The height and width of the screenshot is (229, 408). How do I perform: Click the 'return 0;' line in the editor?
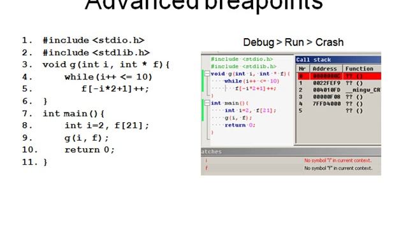click(240, 125)
